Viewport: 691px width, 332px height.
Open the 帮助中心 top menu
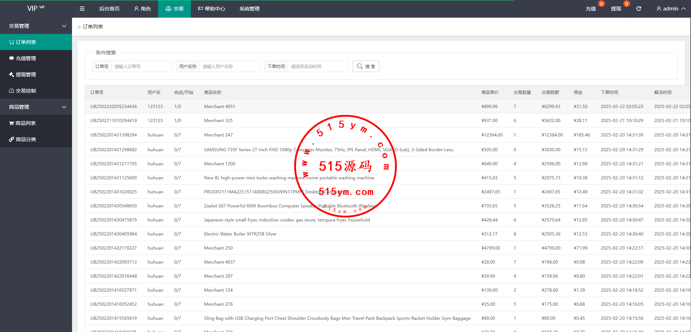coord(211,9)
